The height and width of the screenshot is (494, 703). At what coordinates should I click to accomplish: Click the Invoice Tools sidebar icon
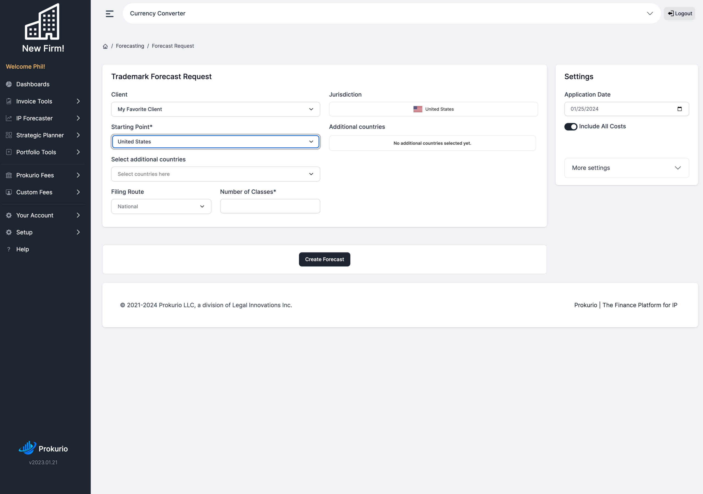tap(9, 101)
